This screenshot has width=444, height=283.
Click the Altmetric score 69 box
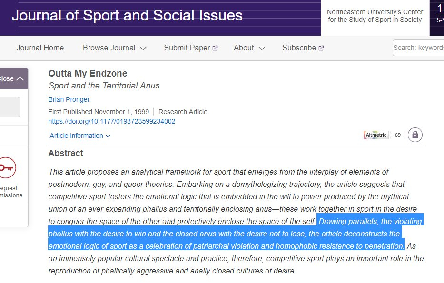[398, 135]
